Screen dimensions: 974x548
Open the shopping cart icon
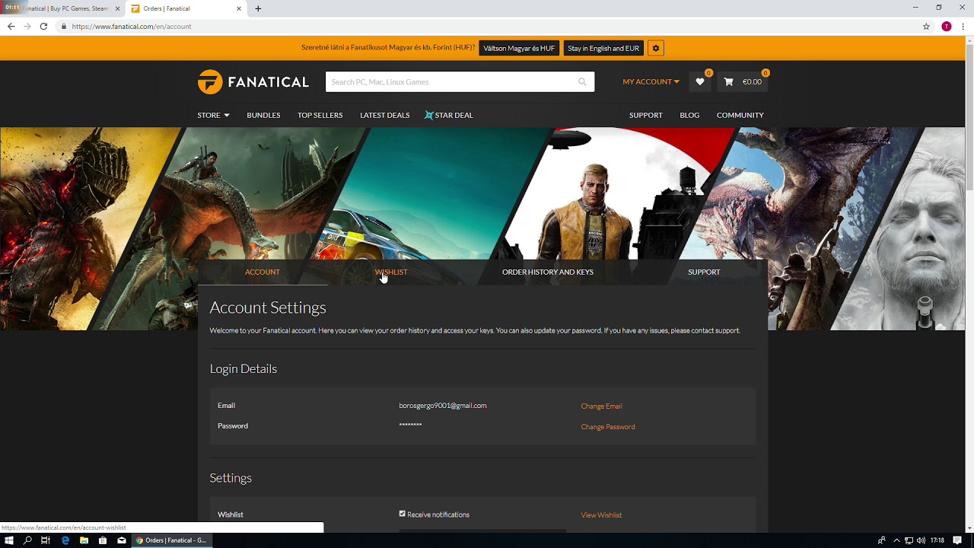point(728,81)
